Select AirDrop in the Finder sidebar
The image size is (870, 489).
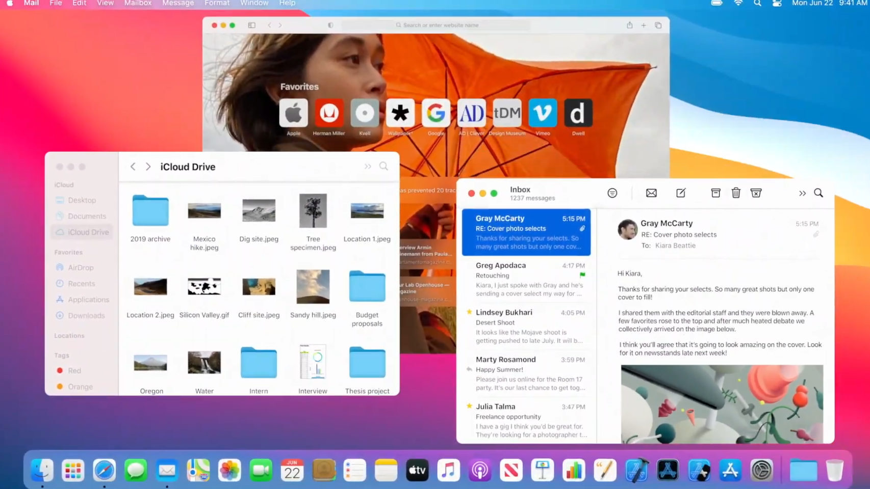[82, 267]
